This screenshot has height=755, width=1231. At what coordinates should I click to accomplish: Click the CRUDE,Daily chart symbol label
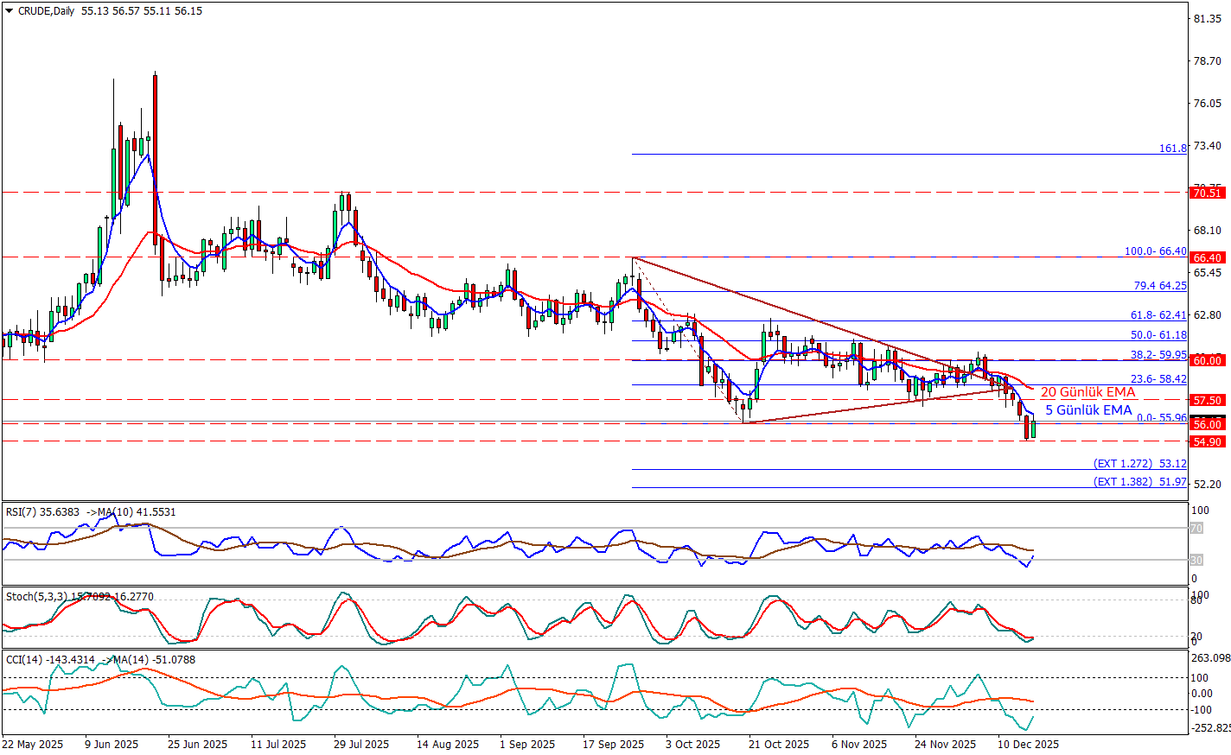(46, 11)
